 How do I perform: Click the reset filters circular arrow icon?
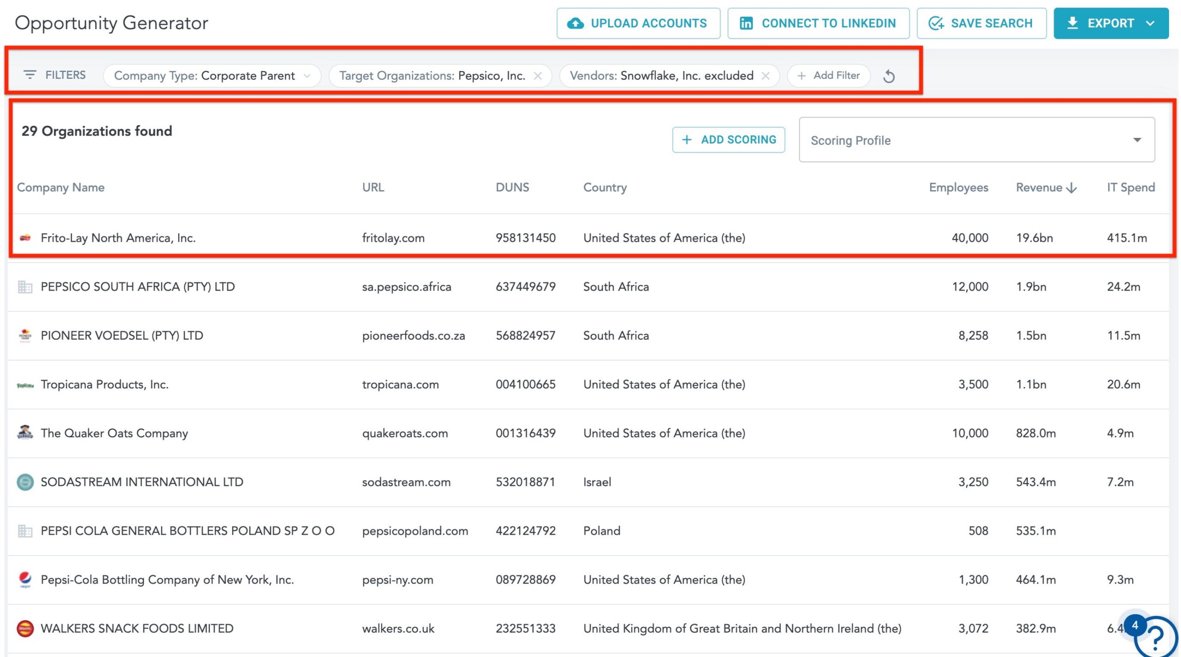point(889,76)
